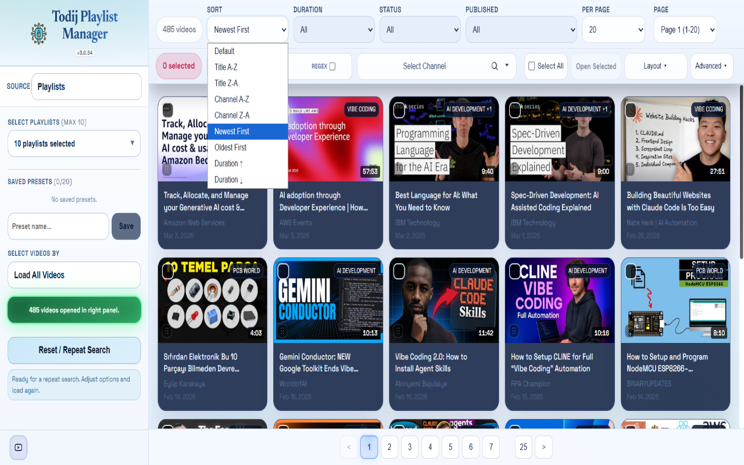Check the Track, Allocate, and Manage video checkbox

tap(167, 110)
